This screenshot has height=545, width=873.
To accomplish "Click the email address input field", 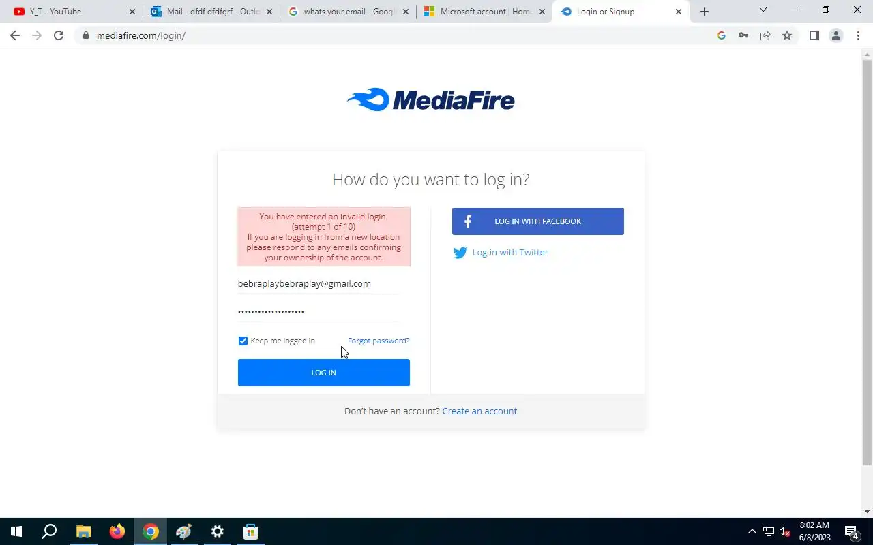I will click(x=318, y=283).
